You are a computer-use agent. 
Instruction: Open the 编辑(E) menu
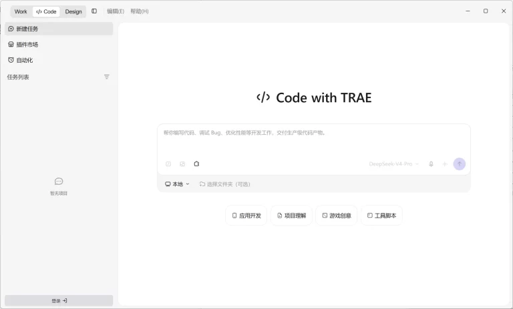point(116,11)
